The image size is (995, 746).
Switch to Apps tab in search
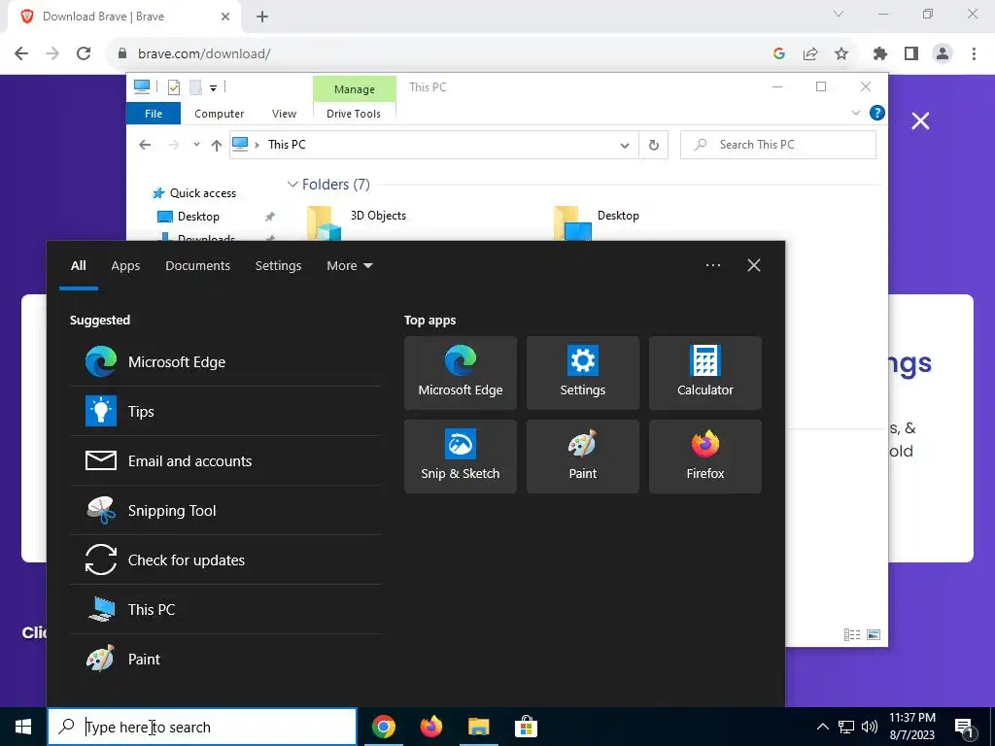(125, 266)
